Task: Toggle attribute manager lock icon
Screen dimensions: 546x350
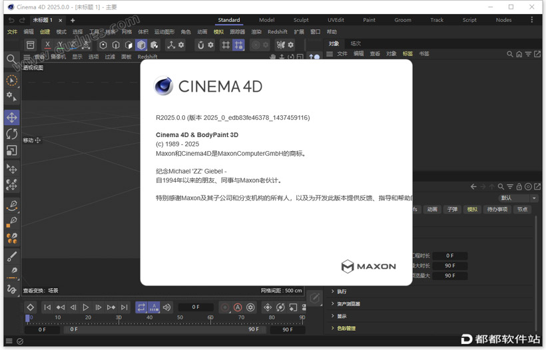Action: (519, 187)
